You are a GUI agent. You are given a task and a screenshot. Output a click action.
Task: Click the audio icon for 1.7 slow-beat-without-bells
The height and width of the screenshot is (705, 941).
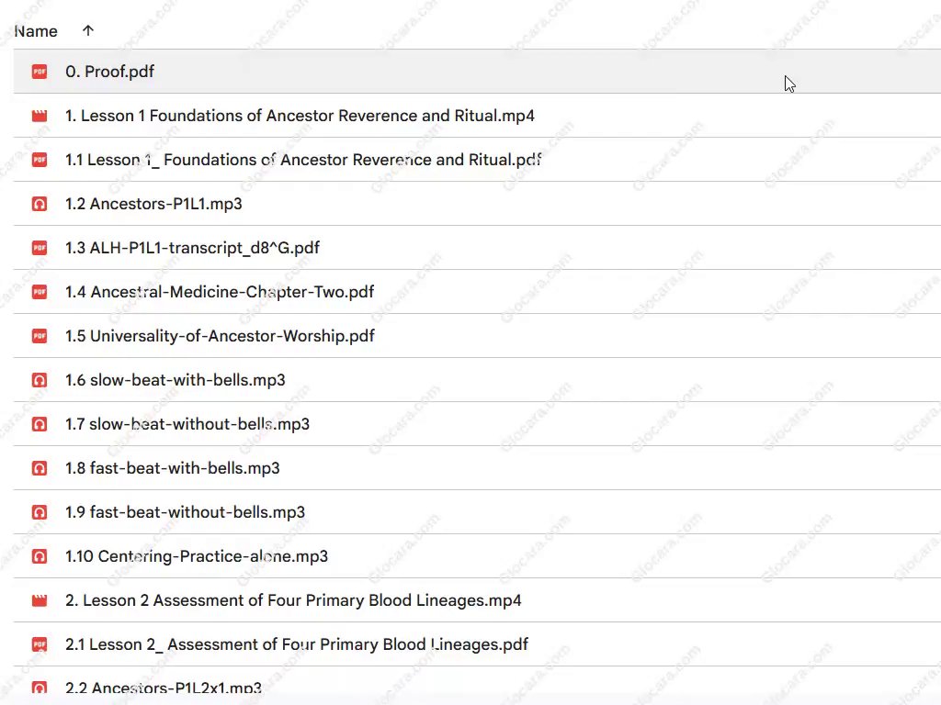click(39, 424)
